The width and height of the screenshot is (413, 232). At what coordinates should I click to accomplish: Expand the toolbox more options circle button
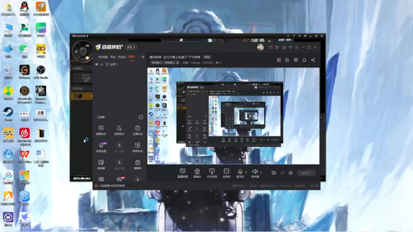(141, 117)
